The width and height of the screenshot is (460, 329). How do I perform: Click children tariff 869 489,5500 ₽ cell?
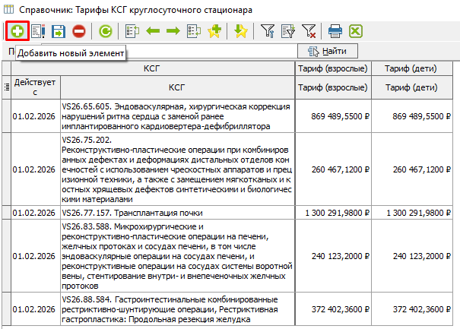tap(412, 116)
